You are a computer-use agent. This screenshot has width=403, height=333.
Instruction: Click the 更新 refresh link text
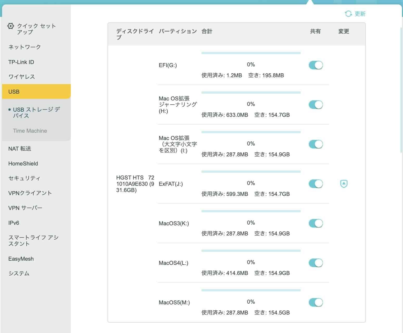coord(360,14)
